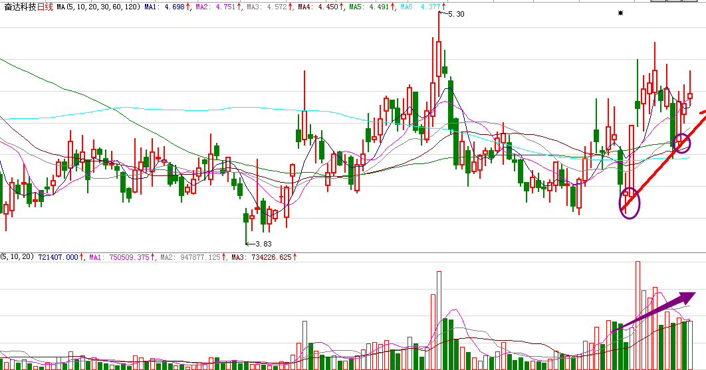Click the red 日线 period label
The image size is (706, 370).
[x=45, y=7]
